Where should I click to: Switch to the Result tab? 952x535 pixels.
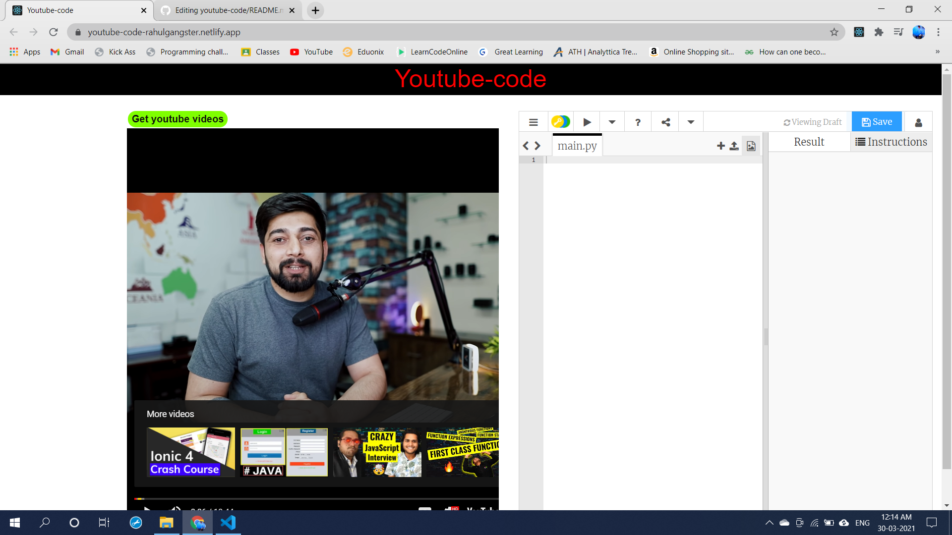(x=809, y=142)
